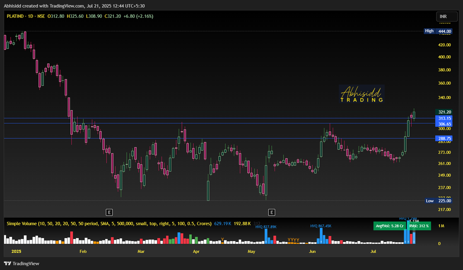Click the Feb label on time axis
463x270 pixels.
(x=83, y=252)
